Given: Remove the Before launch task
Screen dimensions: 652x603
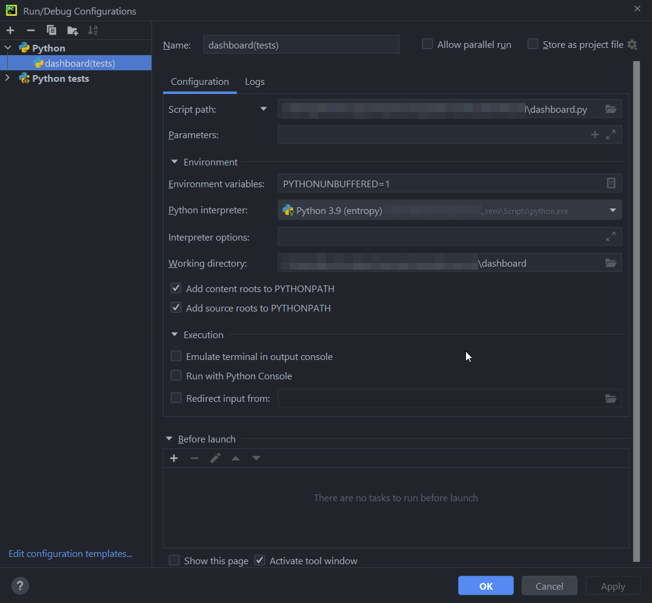Looking at the screenshot, I should [194, 458].
